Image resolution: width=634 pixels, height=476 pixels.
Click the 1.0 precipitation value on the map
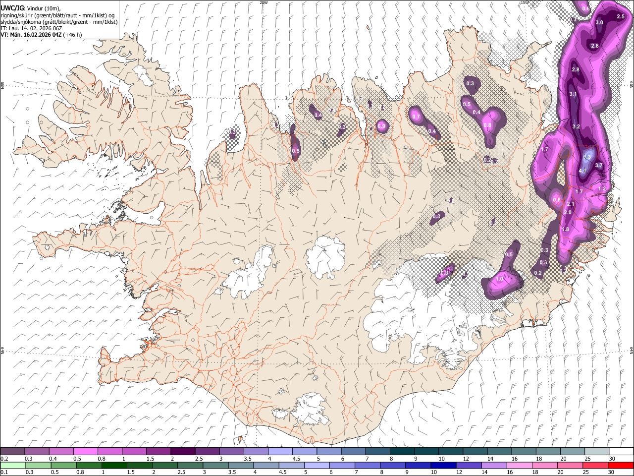(x=499, y=279)
